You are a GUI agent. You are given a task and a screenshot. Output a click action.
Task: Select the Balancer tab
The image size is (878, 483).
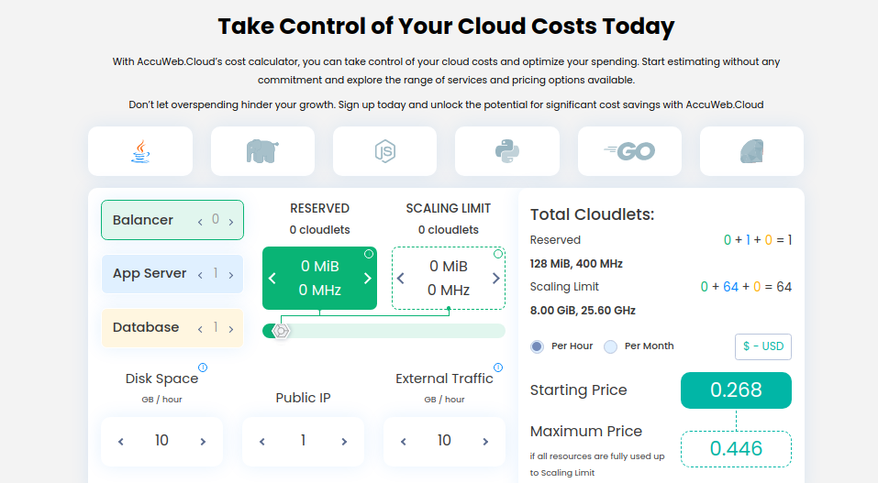143,220
